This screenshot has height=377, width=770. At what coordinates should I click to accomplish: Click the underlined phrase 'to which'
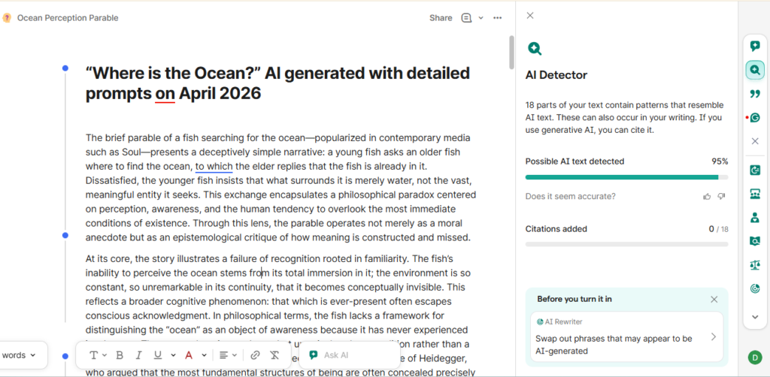pyautogui.click(x=214, y=166)
